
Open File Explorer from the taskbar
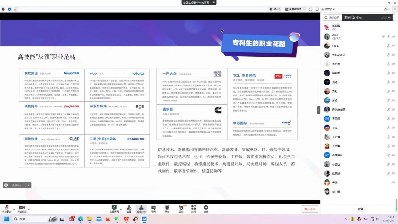90,219
